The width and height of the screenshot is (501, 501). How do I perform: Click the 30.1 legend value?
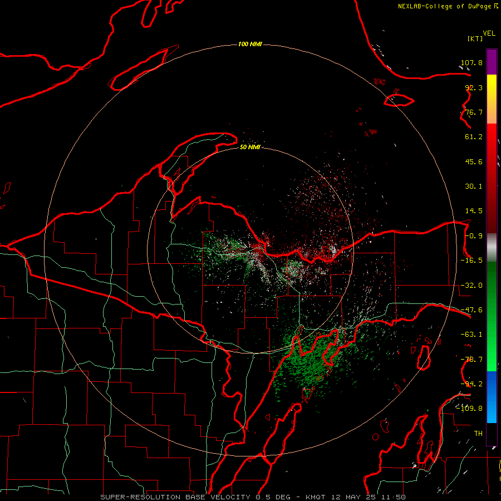point(474,186)
